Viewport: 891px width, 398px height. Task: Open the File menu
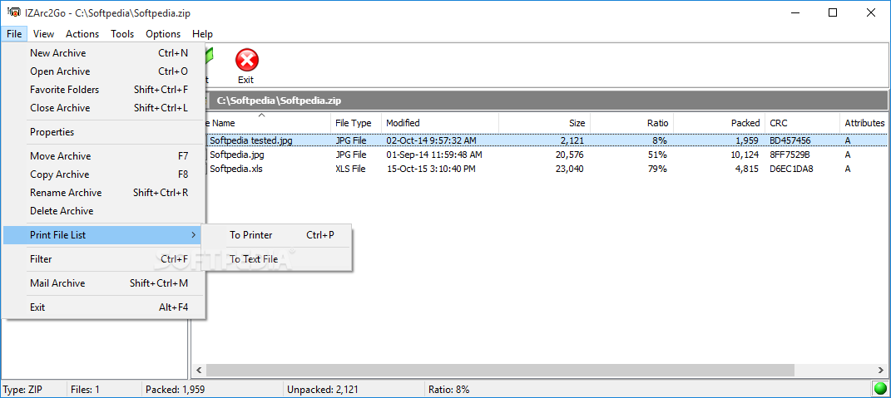tap(14, 33)
